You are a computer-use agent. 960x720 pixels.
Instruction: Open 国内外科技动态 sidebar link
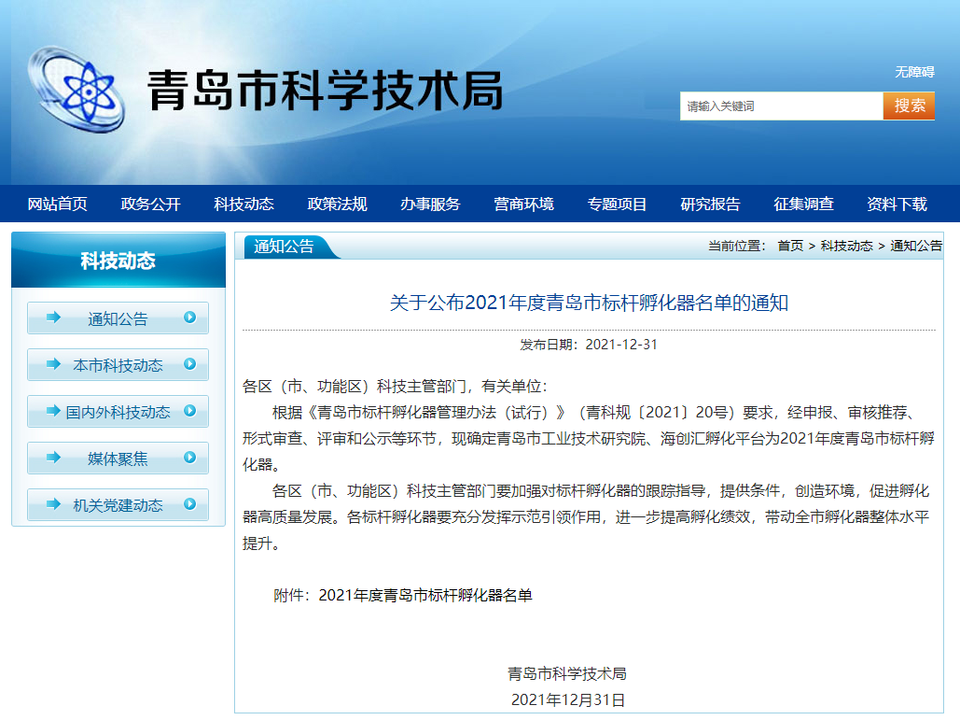point(118,412)
